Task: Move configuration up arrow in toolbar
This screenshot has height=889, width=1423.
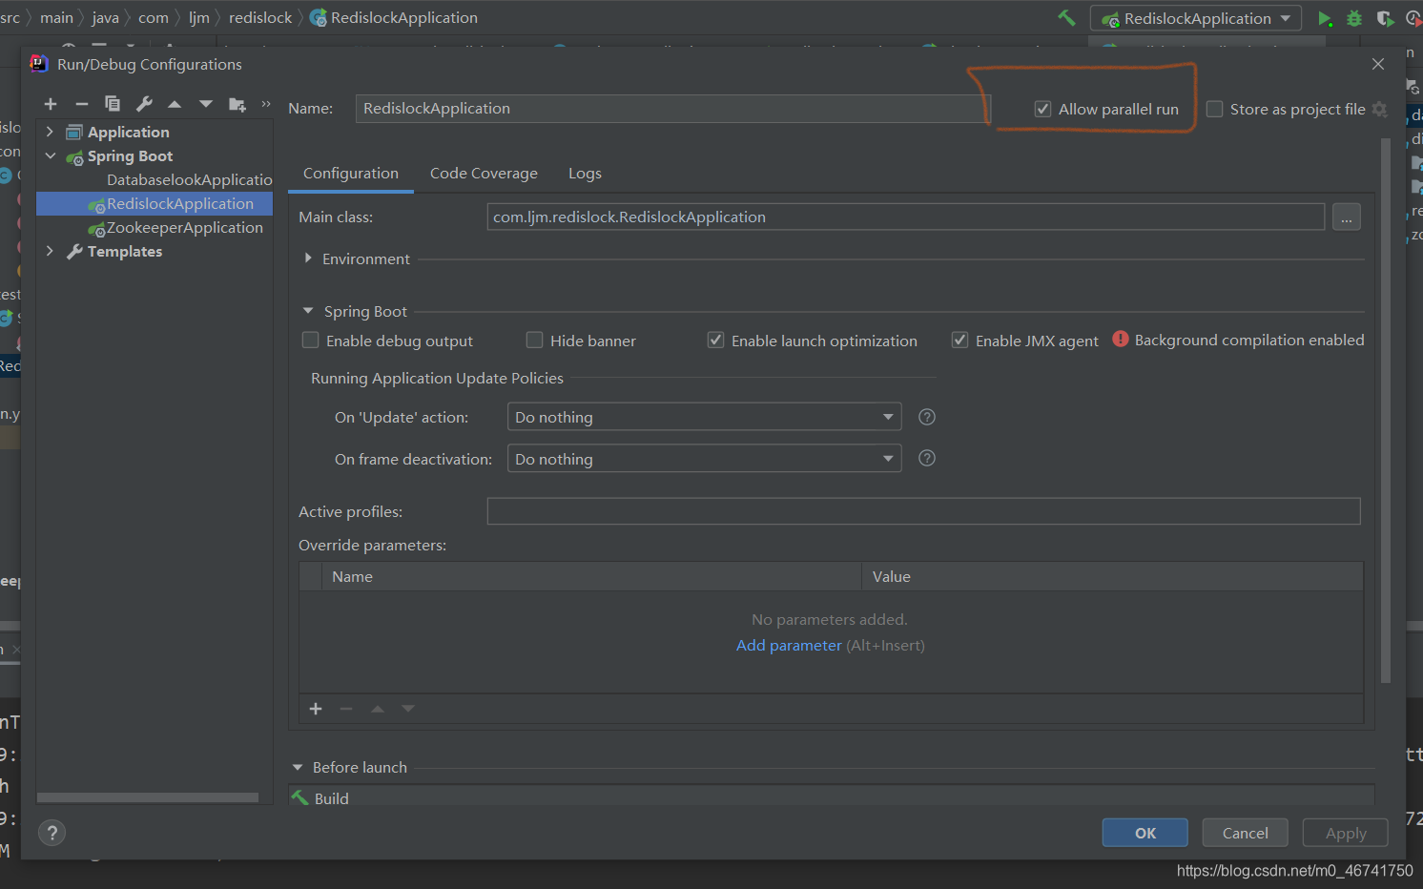Action: (x=175, y=104)
